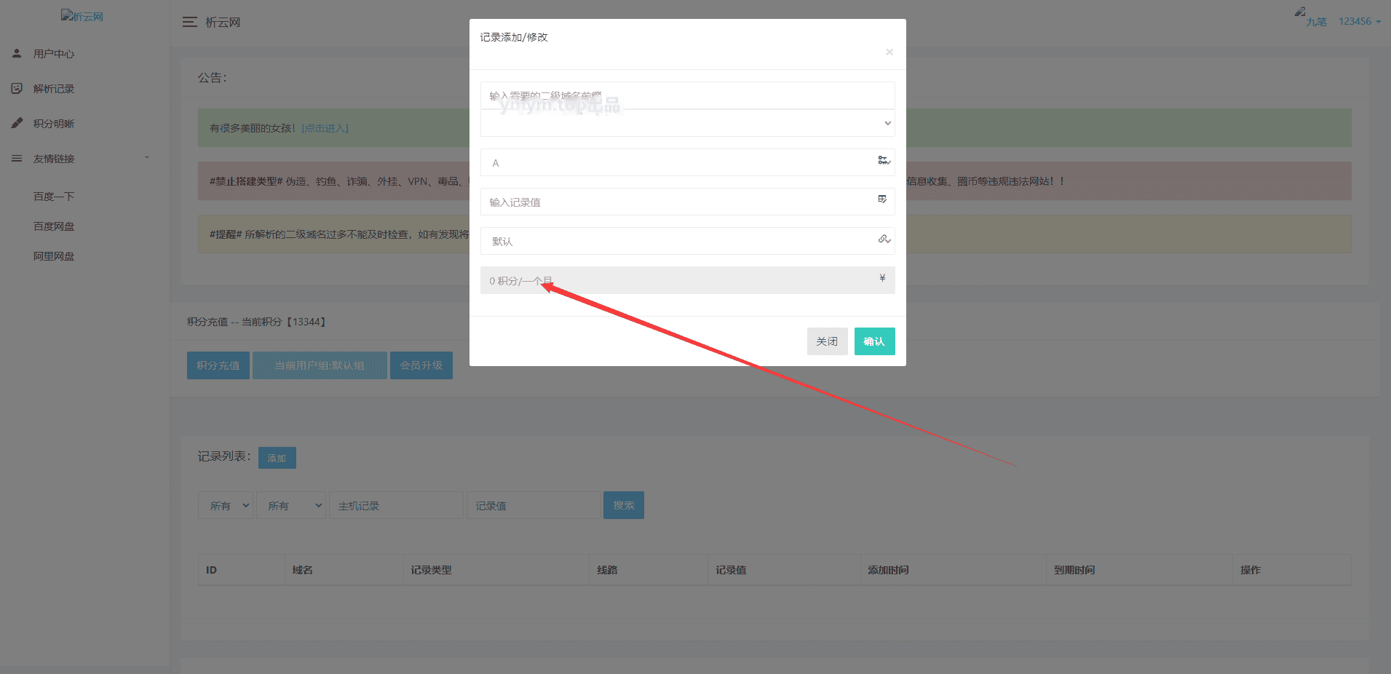This screenshot has width=1391, height=674.
Task: Click the 关闭 button
Action: [827, 341]
